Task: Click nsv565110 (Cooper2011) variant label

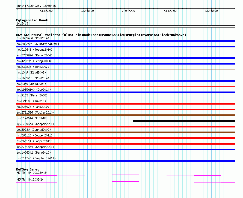Action: pyautogui.click(x=34, y=135)
